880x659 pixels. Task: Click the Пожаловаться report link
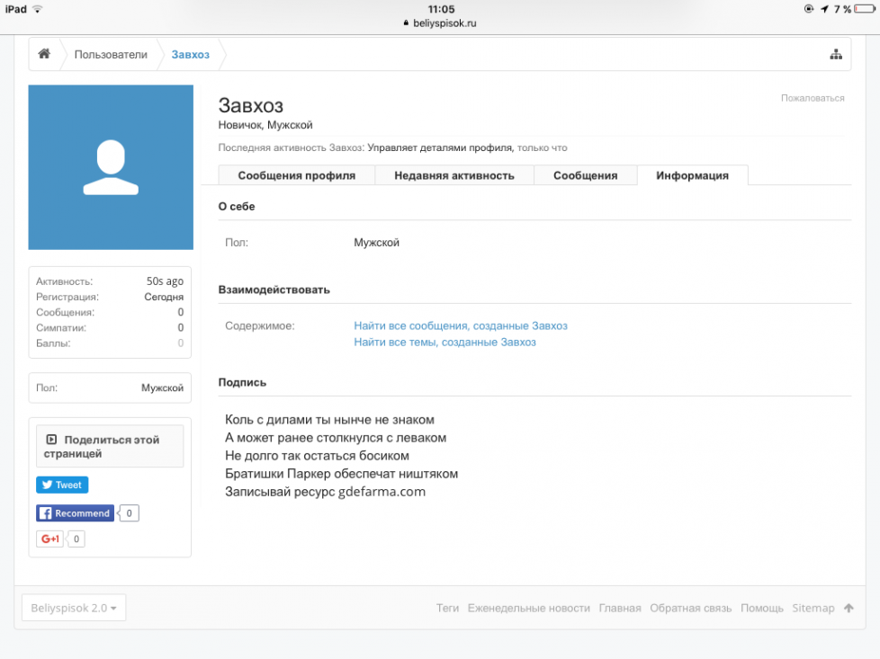click(812, 98)
